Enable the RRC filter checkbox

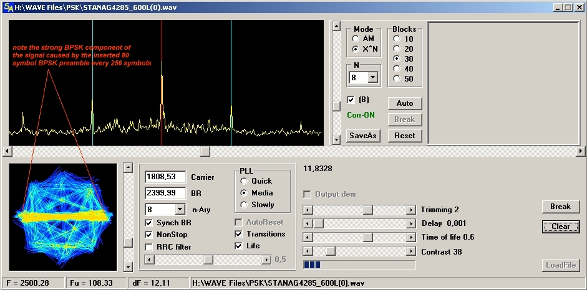pyautogui.click(x=148, y=247)
